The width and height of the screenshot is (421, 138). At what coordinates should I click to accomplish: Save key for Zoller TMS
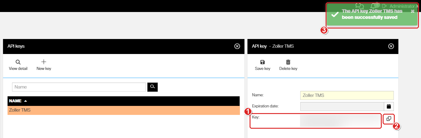coord(263,65)
